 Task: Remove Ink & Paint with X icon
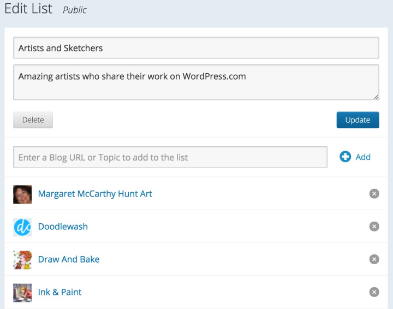(374, 292)
